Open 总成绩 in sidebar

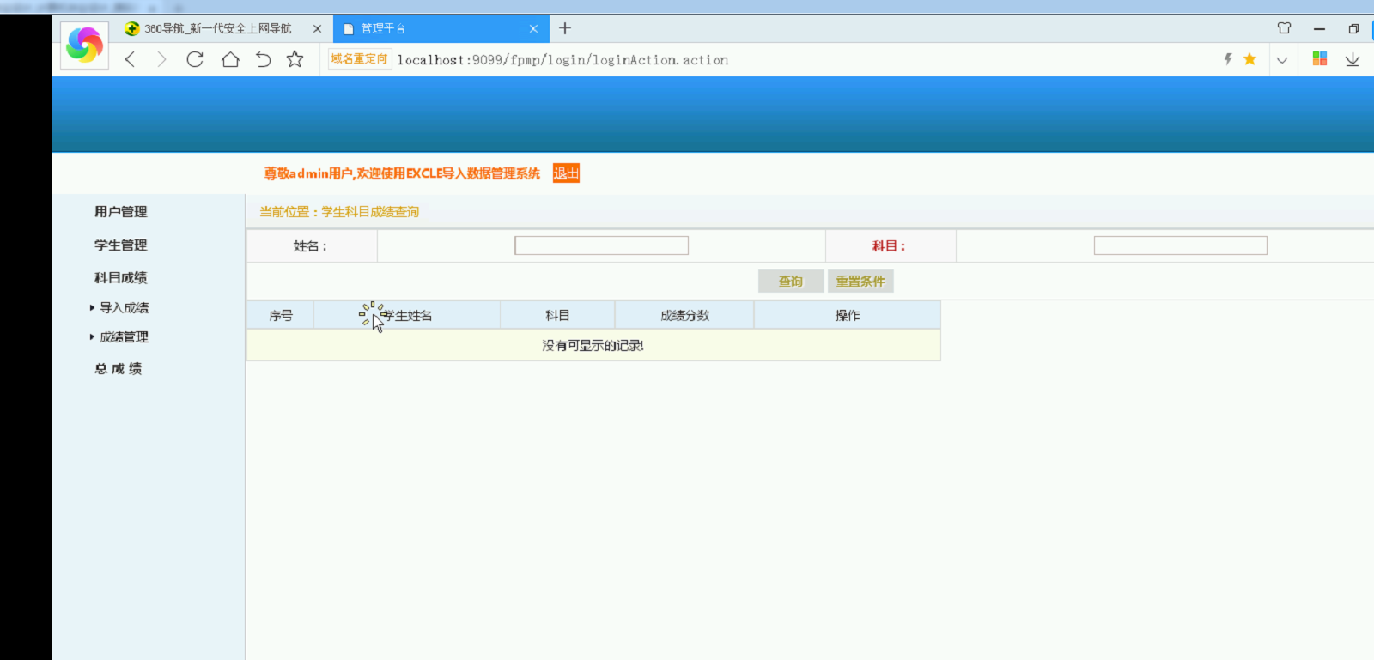coord(118,369)
